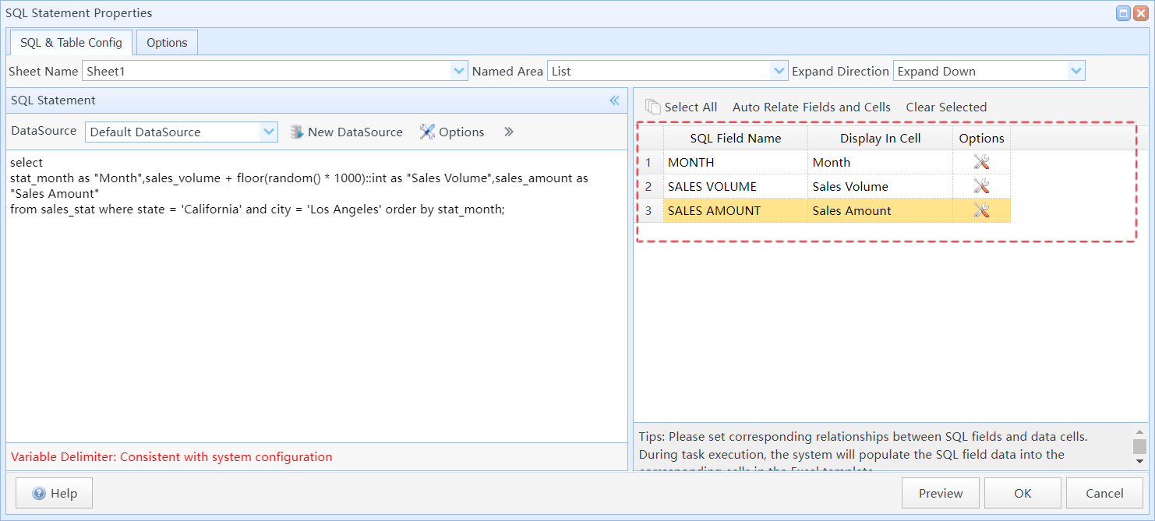The height and width of the screenshot is (521, 1155).
Task: Click the Help globe icon
Action: [38, 492]
